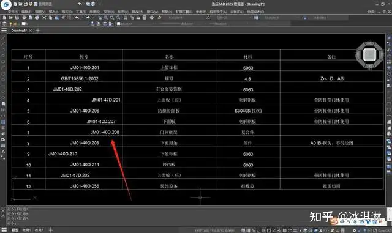Switch to the Drawing1* document tab

tap(19, 31)
